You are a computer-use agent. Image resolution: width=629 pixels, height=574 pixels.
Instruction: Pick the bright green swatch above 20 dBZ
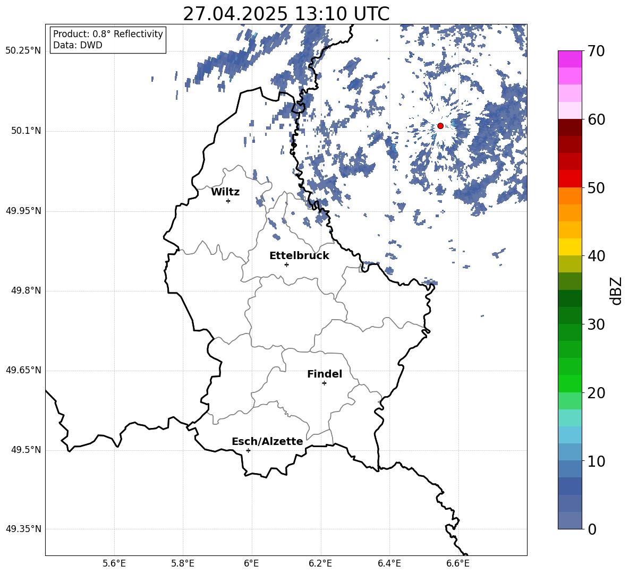click(x=570, y=383)
